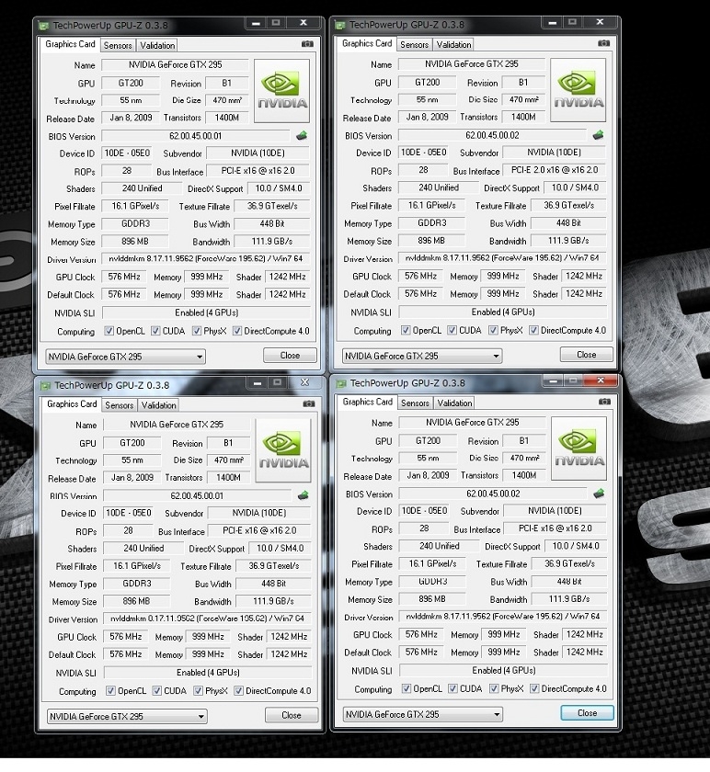Viewport: 710px width, 772px height.
Task: Toggle CUDA checkbox in upper-left GPU-Z window
Action: pyautogui.click(x=155, y=331)
